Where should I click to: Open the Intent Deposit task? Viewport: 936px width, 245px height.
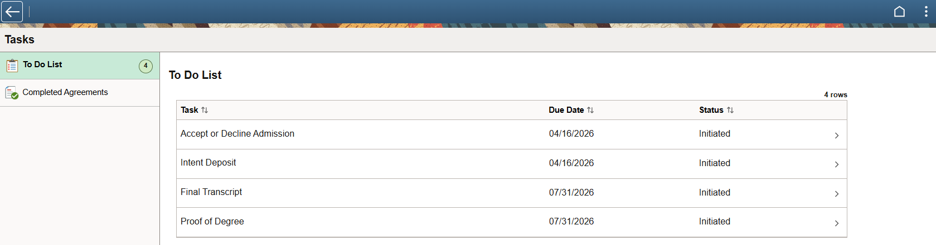pos(208,163)
